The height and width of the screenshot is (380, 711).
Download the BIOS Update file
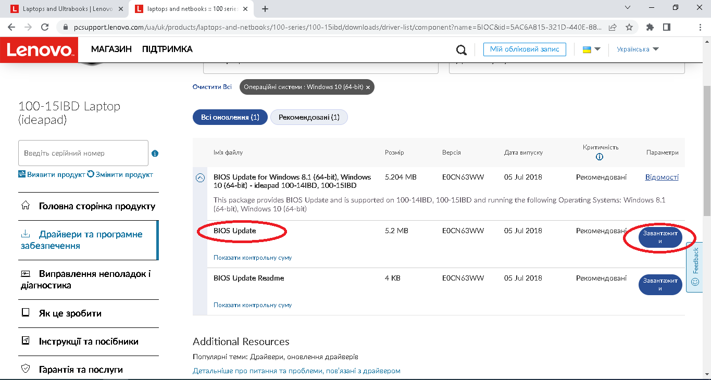click(660, 237)
